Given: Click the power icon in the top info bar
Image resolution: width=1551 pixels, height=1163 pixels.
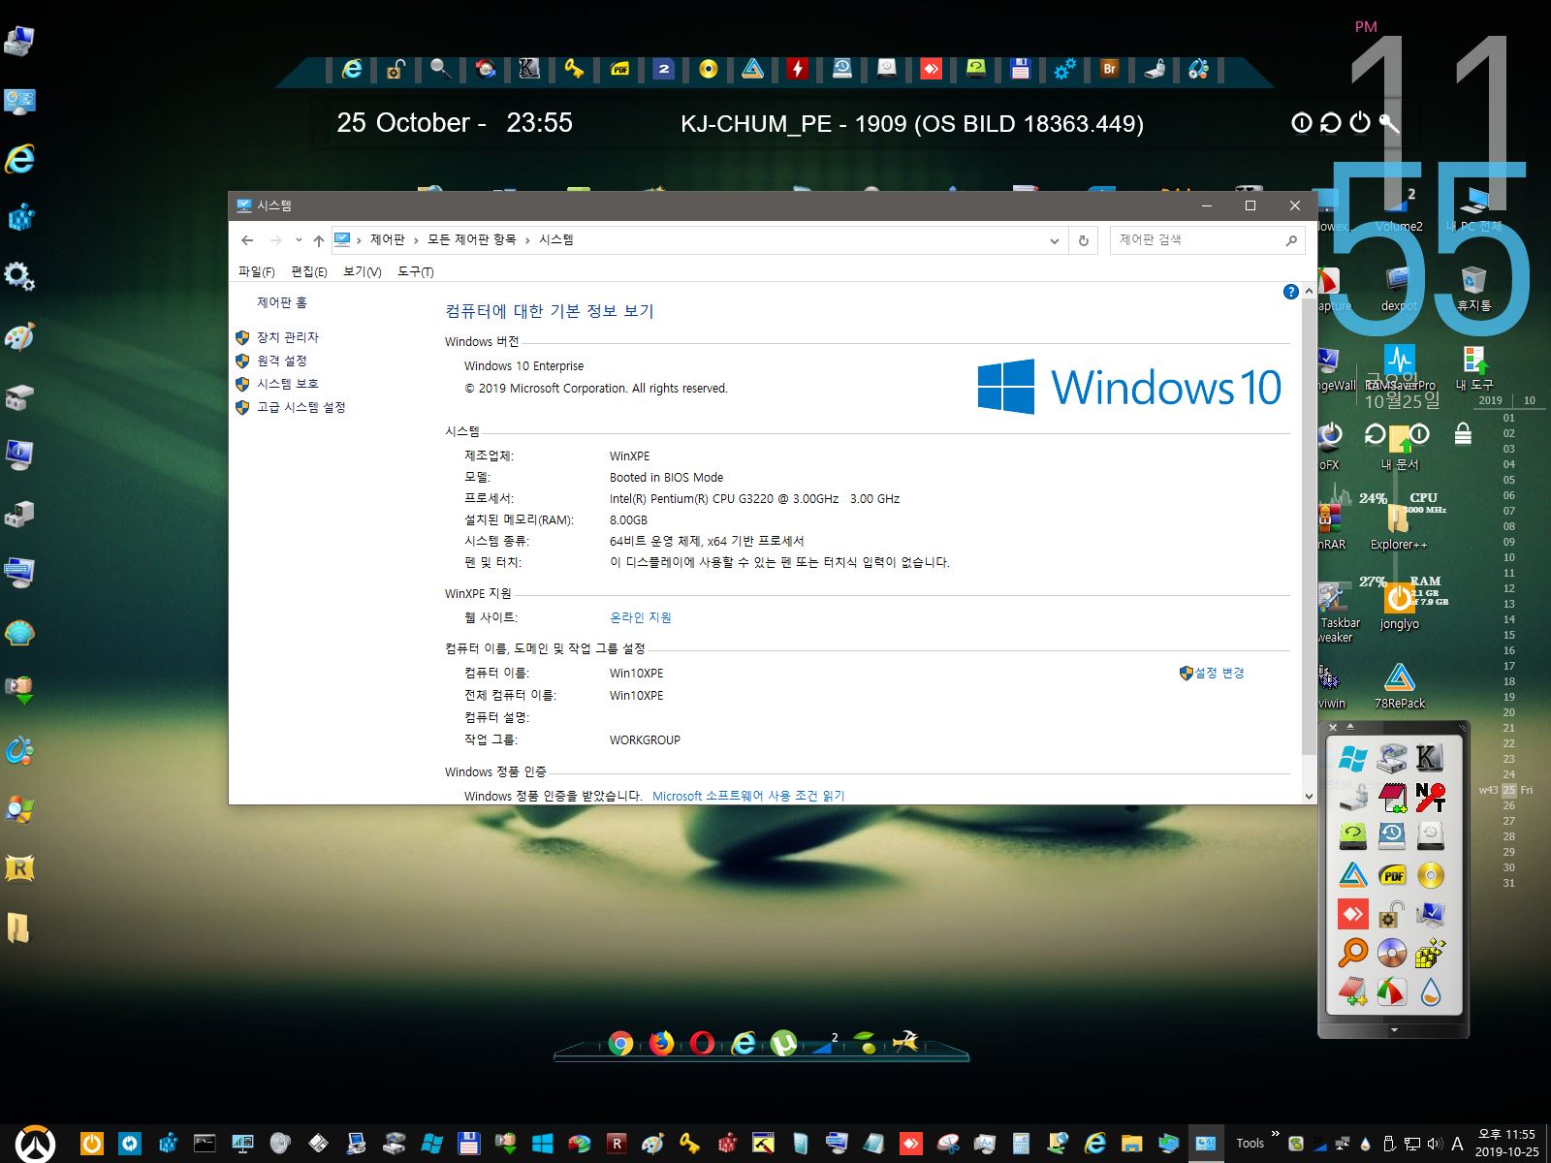Looking at the screenshot, I should [1360, 122].
